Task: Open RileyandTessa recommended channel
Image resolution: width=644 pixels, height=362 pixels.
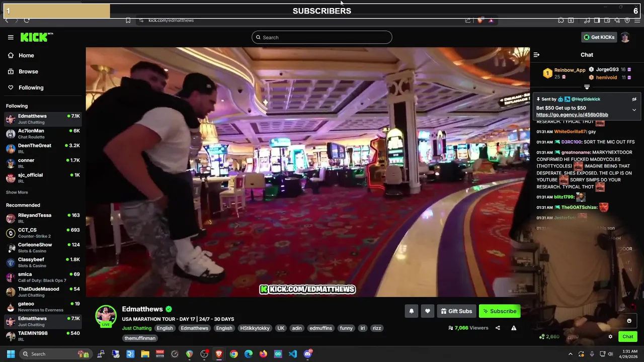Action: (43, 218)
